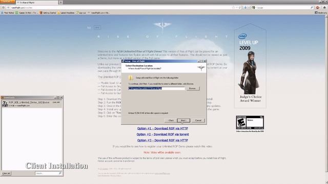
Task: Open the riseofflight.com bookmark
Action: click(x=98, y=13)
